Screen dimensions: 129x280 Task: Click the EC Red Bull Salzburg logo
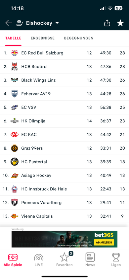(x=15, y=53)
